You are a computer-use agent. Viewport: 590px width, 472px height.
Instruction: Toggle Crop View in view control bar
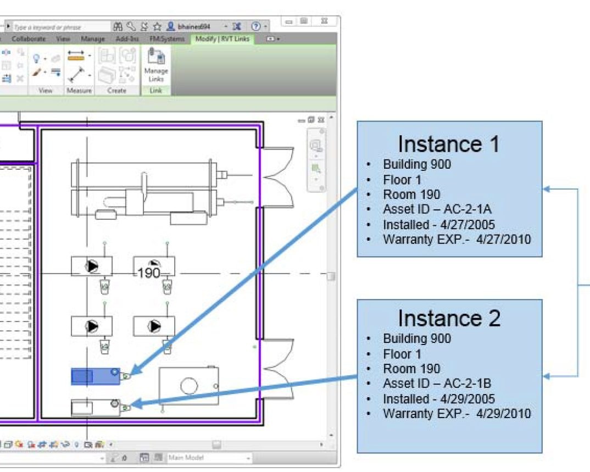pyautogui.click(x=42, y=445)
